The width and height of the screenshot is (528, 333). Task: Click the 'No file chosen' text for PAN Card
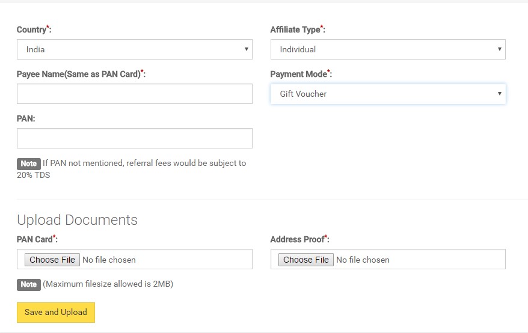click(109, 260)
